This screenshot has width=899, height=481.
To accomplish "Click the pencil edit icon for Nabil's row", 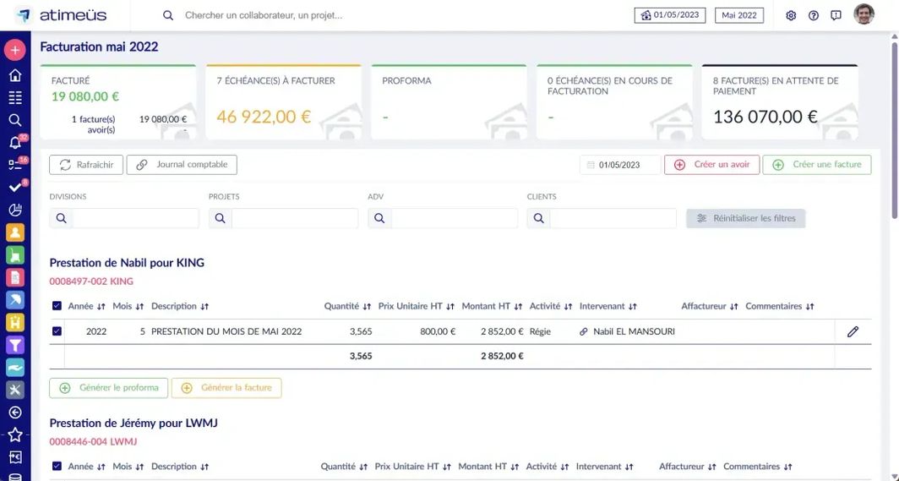I will coord(853,331).
